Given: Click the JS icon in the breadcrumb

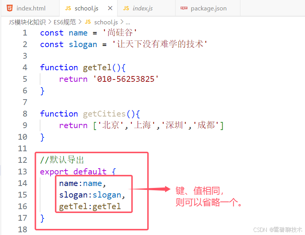Looking at the screenshot, I should click(x=88, y=22).
